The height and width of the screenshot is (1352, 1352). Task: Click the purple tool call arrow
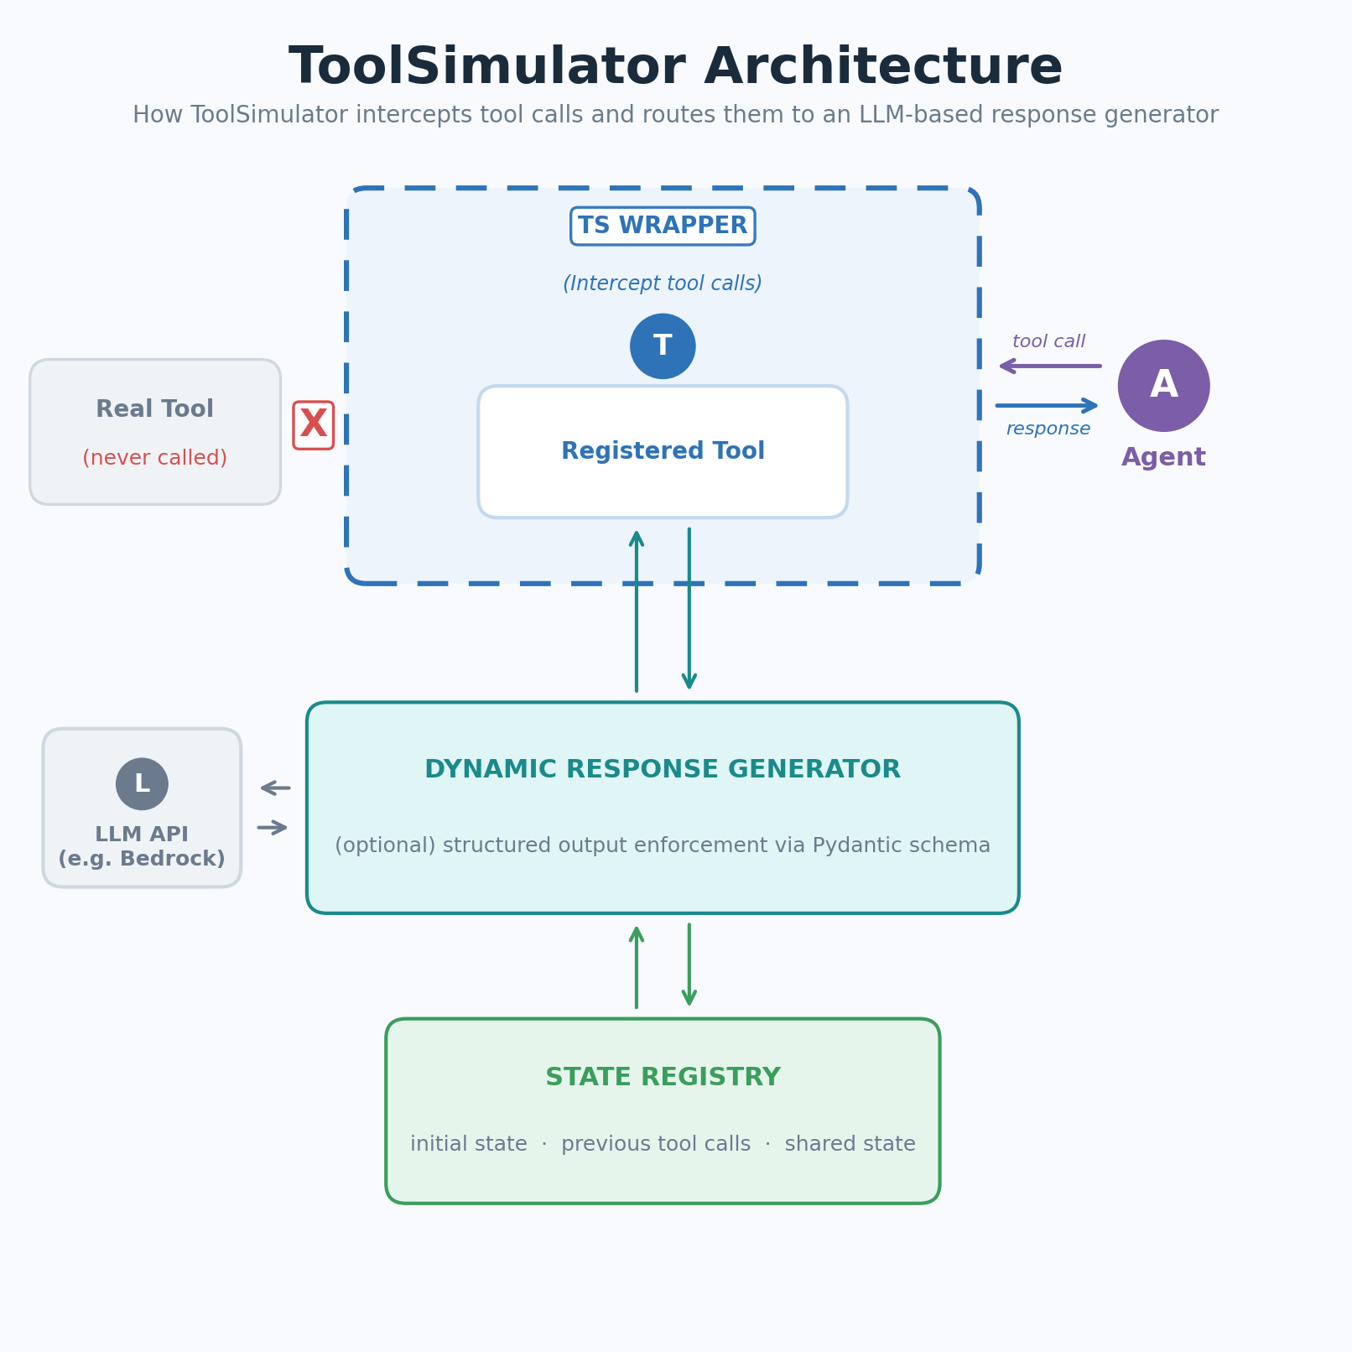click(1048, 364)
